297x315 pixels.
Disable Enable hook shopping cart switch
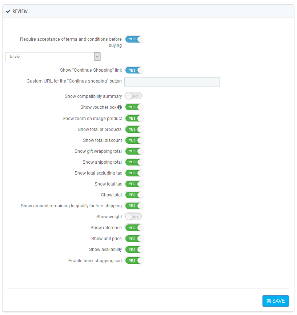click(134, 260)
